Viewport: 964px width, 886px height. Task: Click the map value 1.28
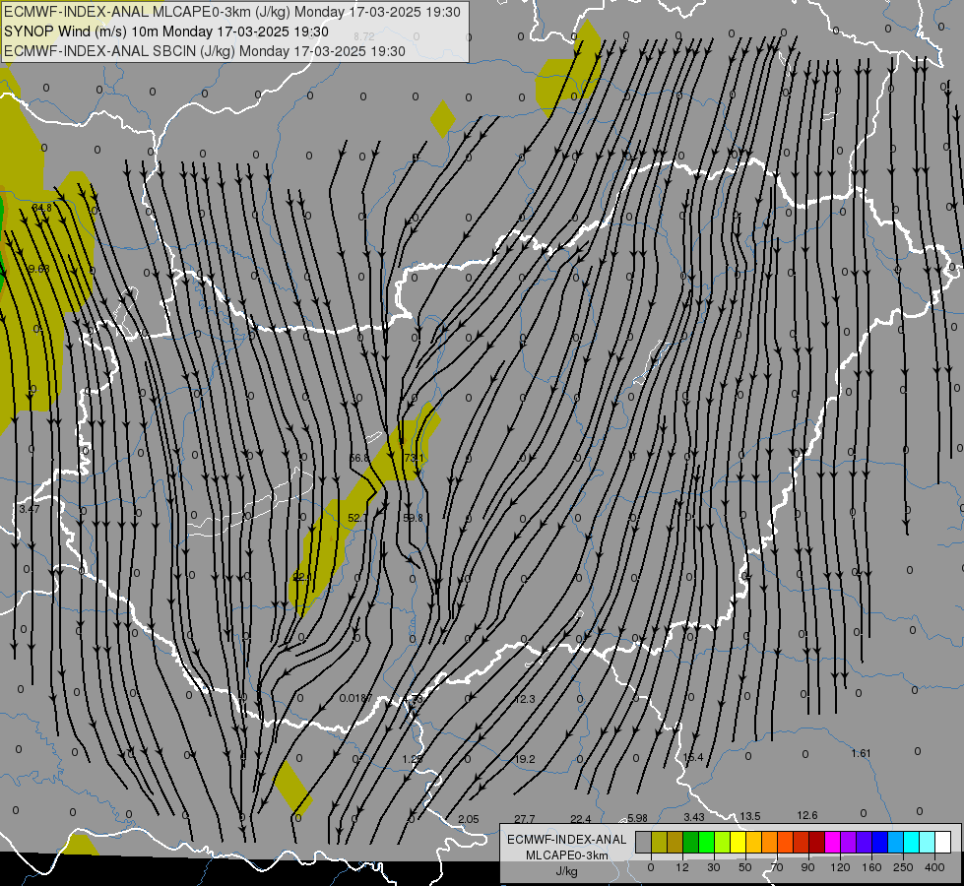coord(413,759)
